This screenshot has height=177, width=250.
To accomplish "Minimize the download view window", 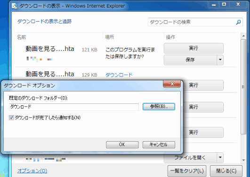I will [x=214, y=4].
